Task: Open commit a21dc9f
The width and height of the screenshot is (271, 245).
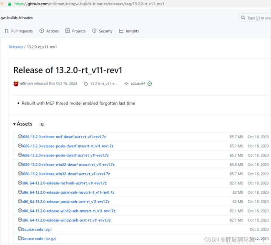Action: (138, 84)
